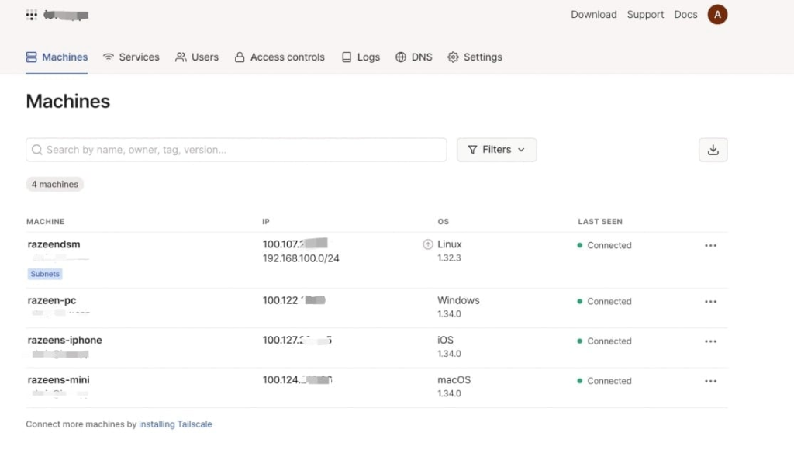This screenshot has width=794, height=450.
Task: Switch to the Machines tab
Action: [x=57, y=57]
